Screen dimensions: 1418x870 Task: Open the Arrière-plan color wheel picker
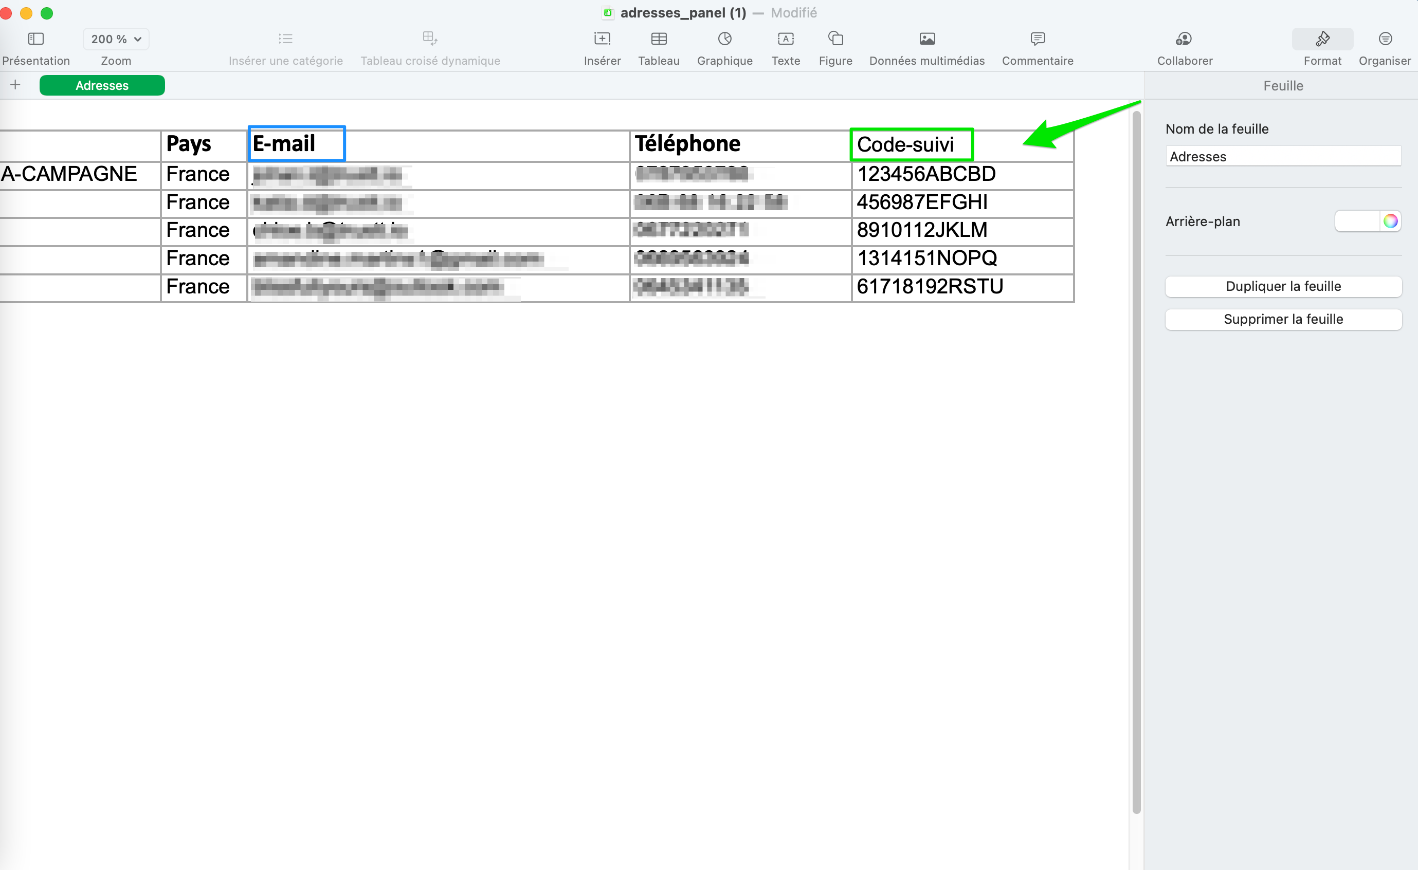[x=1390, y=221]
